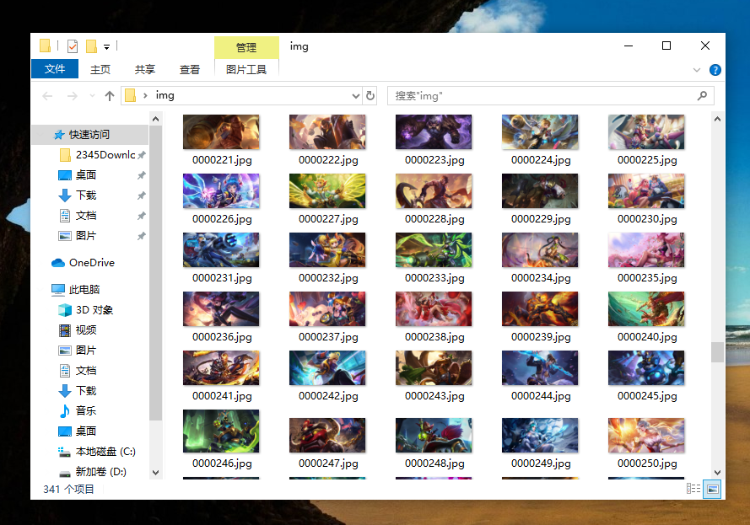Click file name 0000236.jpg
This screenshot has height=525, width=750.
coord(222,337)
